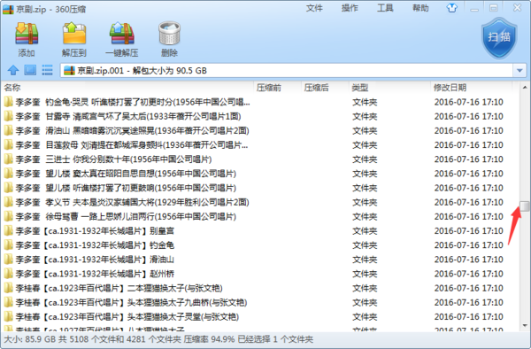
Task: Click folder icon of 滑油山 黑暗暗 row
Action: [9, 130]
